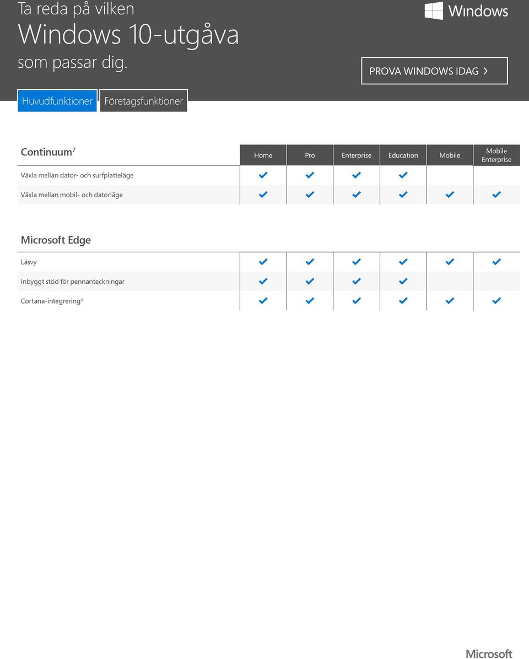Click 'Inbyggt stöd för pennanteckningar' row label
This screenshot has width=529, height=659.
pos(72,282)
